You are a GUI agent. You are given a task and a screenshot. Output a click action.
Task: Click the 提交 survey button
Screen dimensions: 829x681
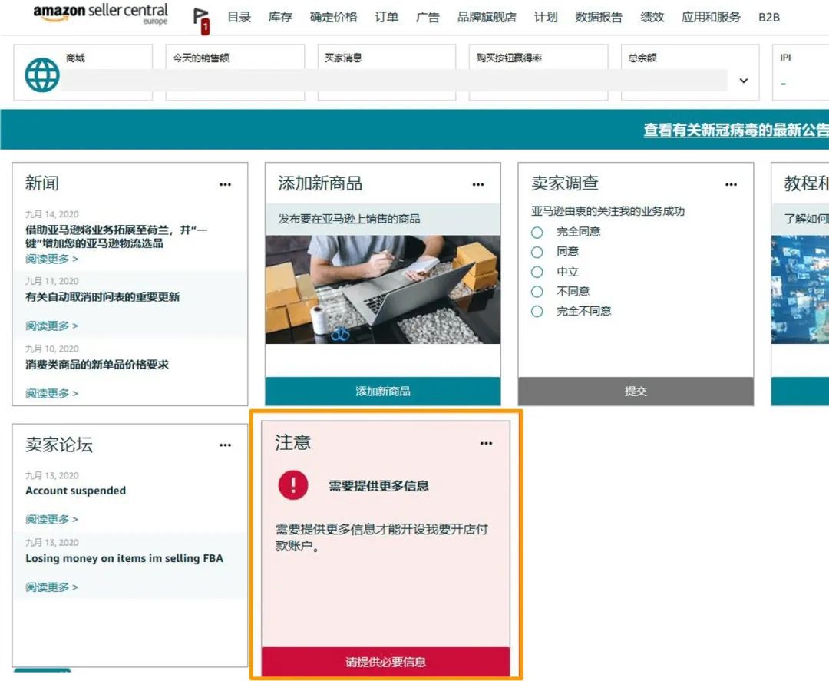point(636,391)
